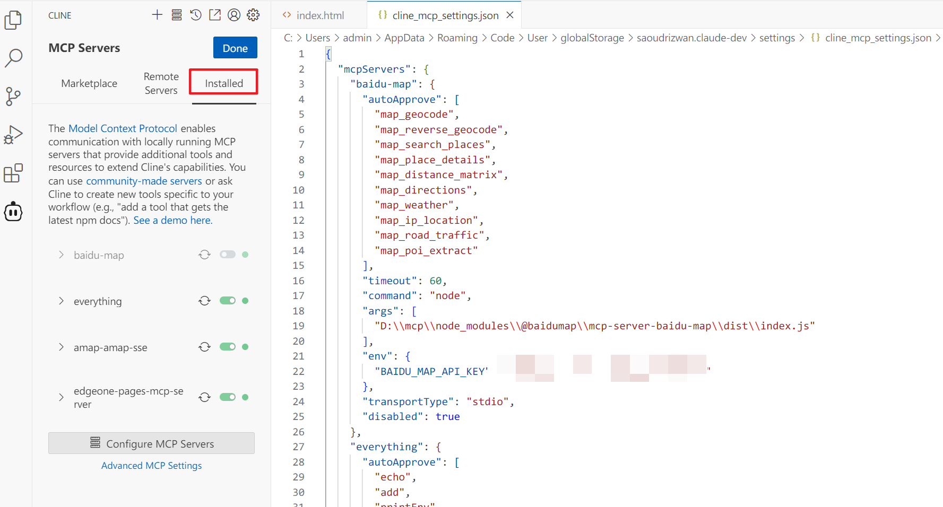Open the Extensions view
The image size is (943, 507).
13,173
